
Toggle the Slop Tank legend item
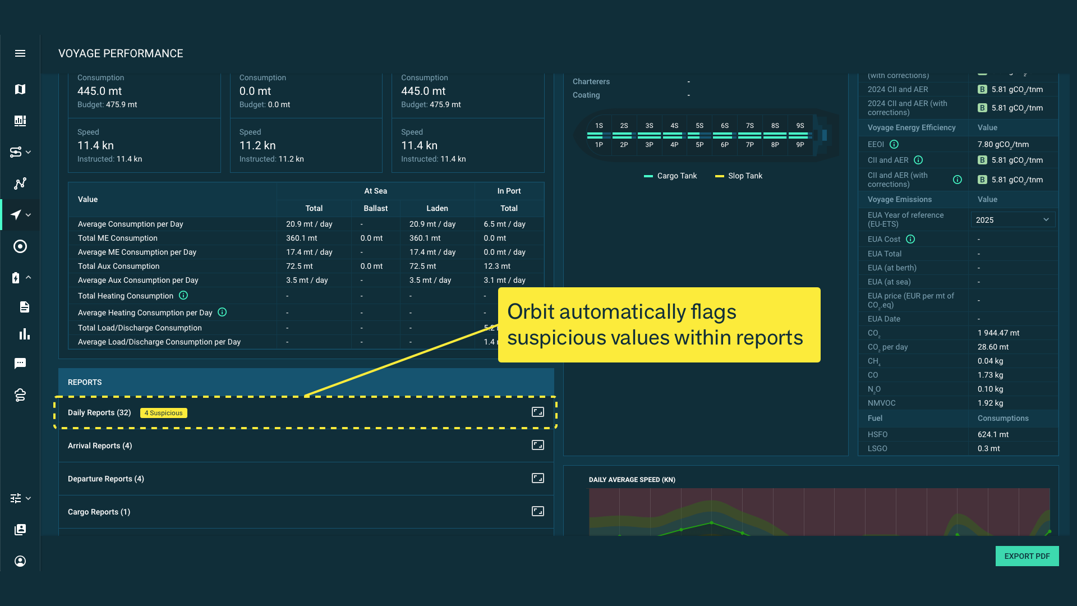pyautogui.click(x=739, y=176)
